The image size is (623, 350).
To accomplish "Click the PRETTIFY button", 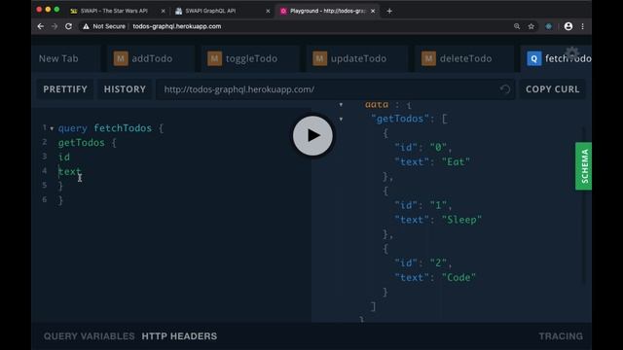I will pos(65,89).
